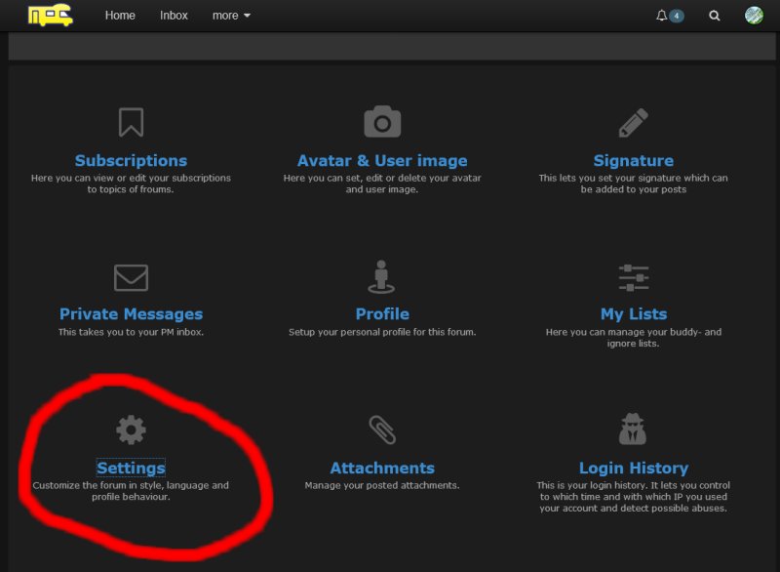Click the pencil icon for Signature
The height and width of the screenshot is (572, 780).
pyautogui.click(x=633, y=122)
